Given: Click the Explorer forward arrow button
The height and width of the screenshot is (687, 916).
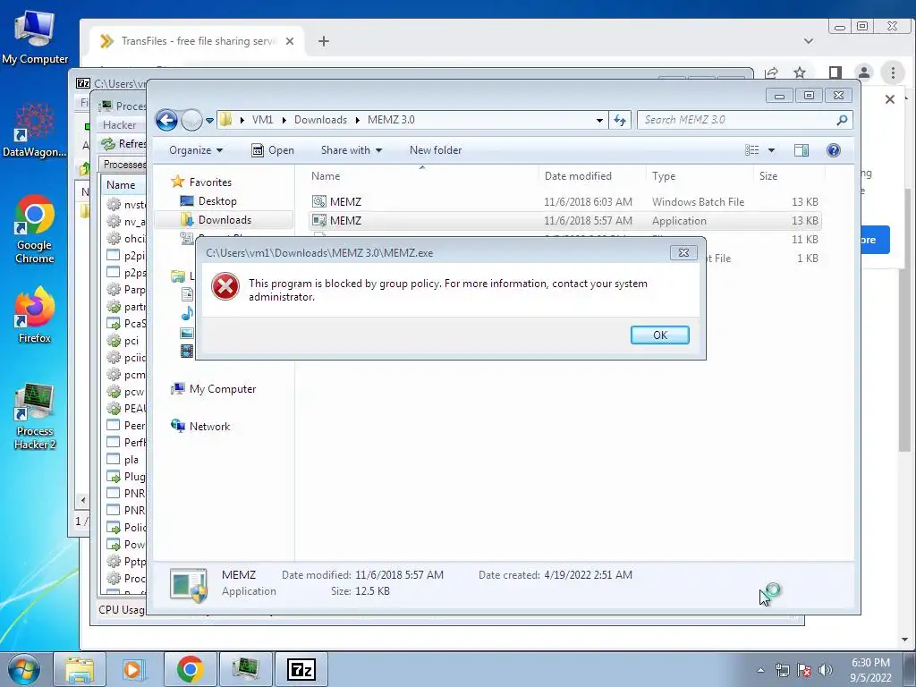Looking at the screenshot, I should click(x=191, y=121).
